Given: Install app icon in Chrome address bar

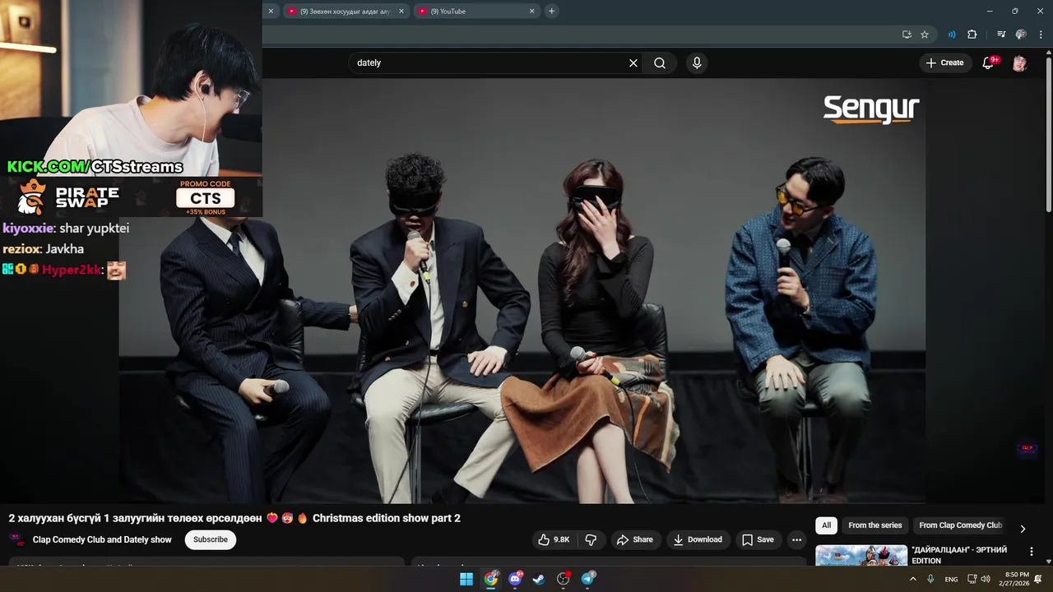Looking at the screenshot, I should point(907,35).
